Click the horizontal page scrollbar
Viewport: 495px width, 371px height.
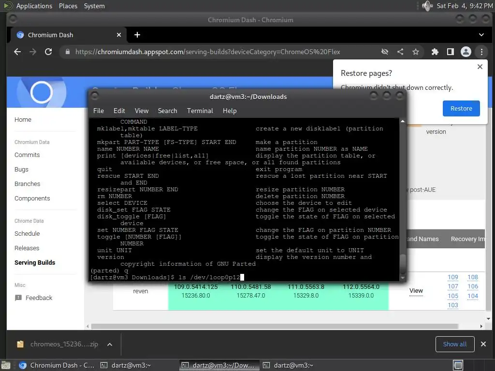(x=275, y=326)
